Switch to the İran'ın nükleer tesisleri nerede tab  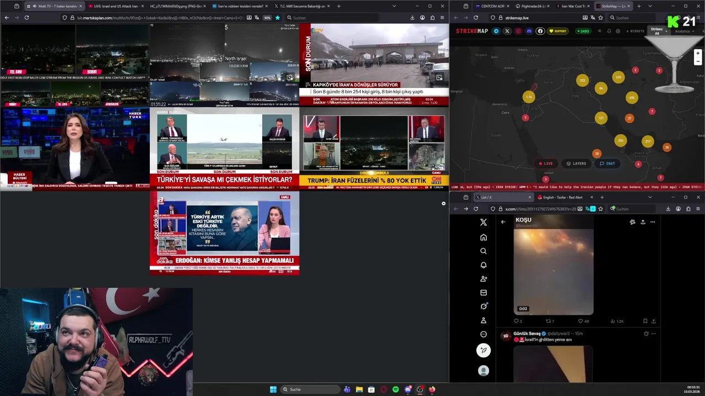click(x=240, y=6)
